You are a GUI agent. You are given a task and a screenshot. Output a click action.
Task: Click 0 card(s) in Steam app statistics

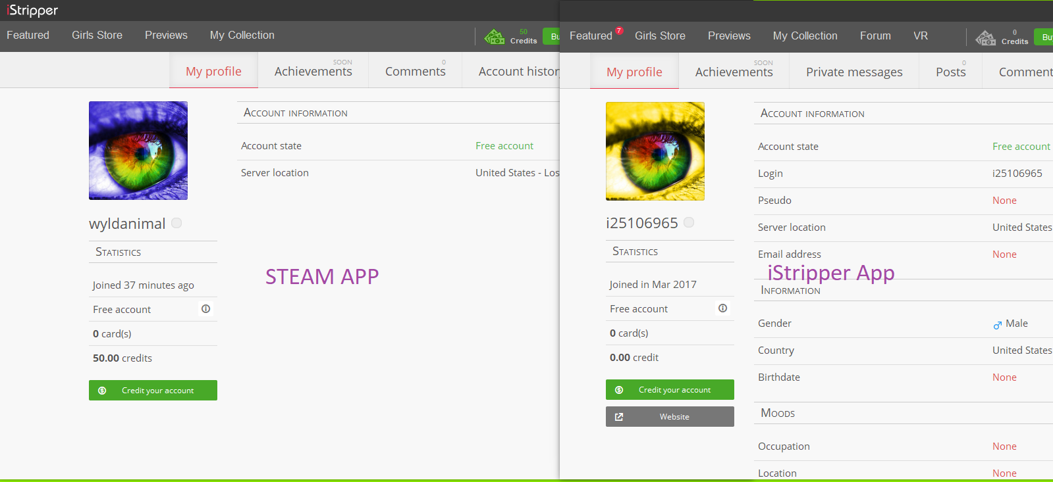click(112, 334)
